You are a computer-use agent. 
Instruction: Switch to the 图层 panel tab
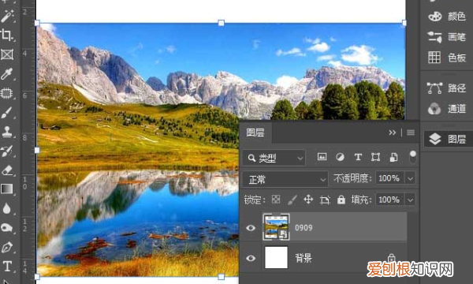tap(255, 133)
